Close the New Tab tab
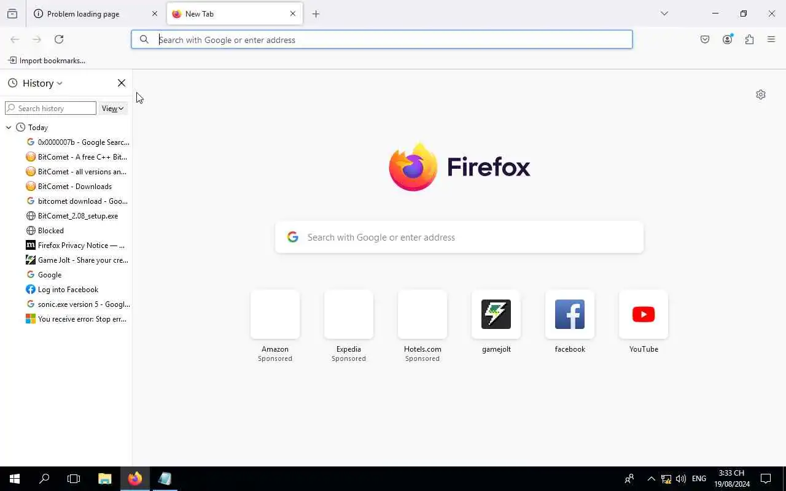This screenshot has height=491, width=786. (x=293, y=14)
